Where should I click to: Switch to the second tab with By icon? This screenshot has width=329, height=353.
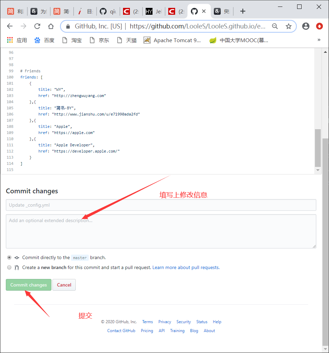click(38, 11)
